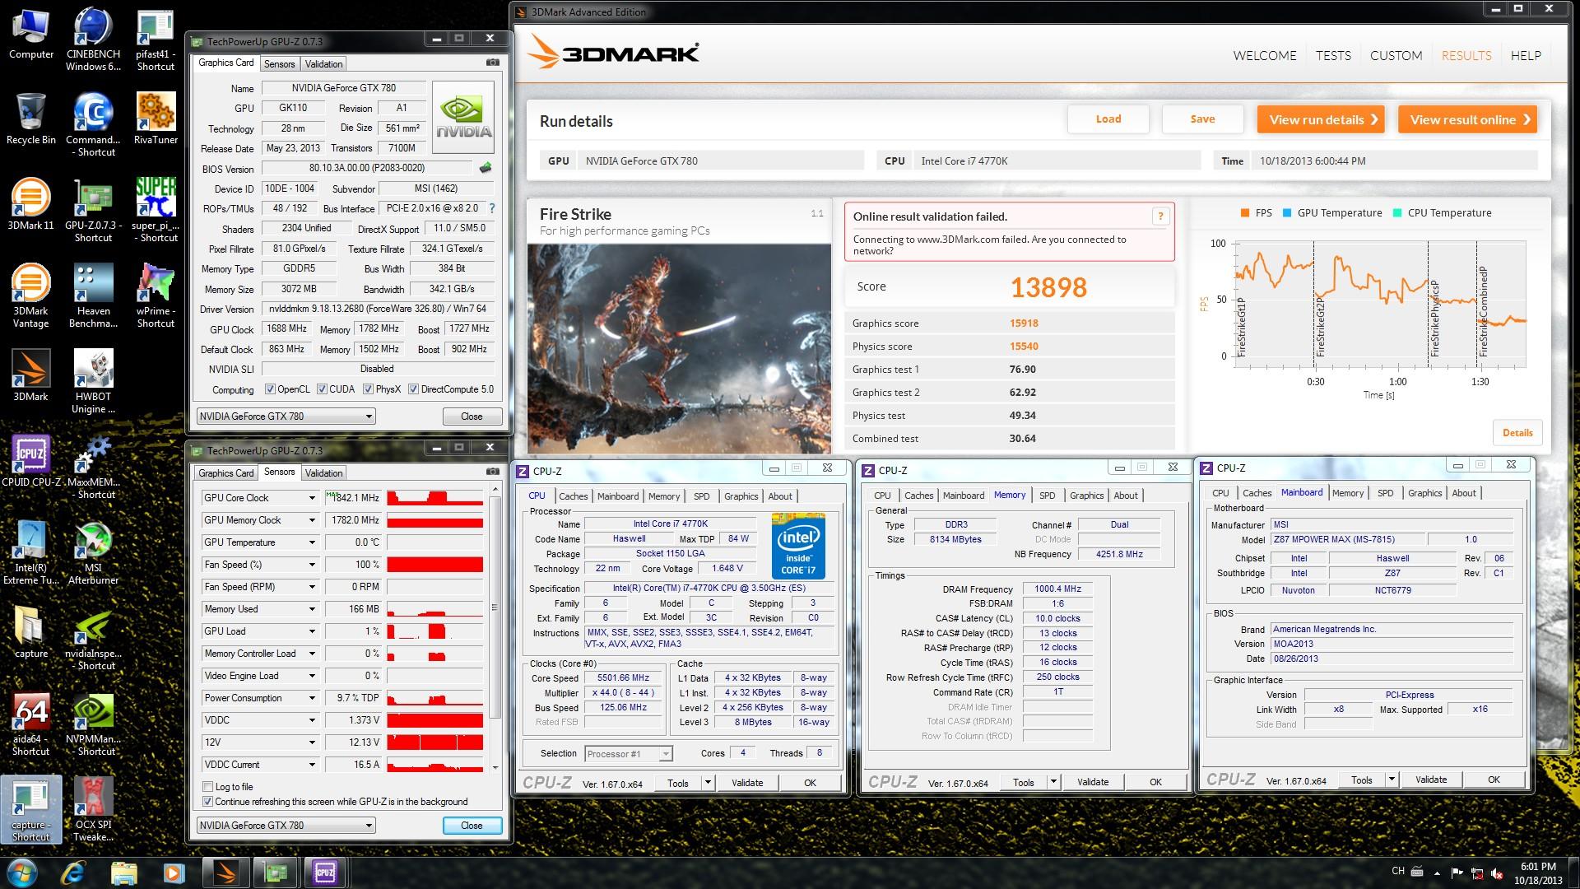Open the 3DMark 11 desktop icon
This screenshot has height=889, width=1580.
pyautogui.click(x=30, y=205)
